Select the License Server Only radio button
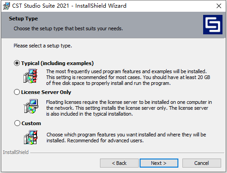Viewport: 227px width, 173px height. (x=17, y=92)
